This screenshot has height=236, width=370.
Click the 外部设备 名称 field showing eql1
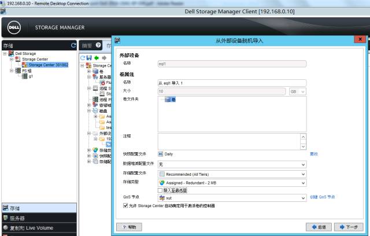pos(232,64)
